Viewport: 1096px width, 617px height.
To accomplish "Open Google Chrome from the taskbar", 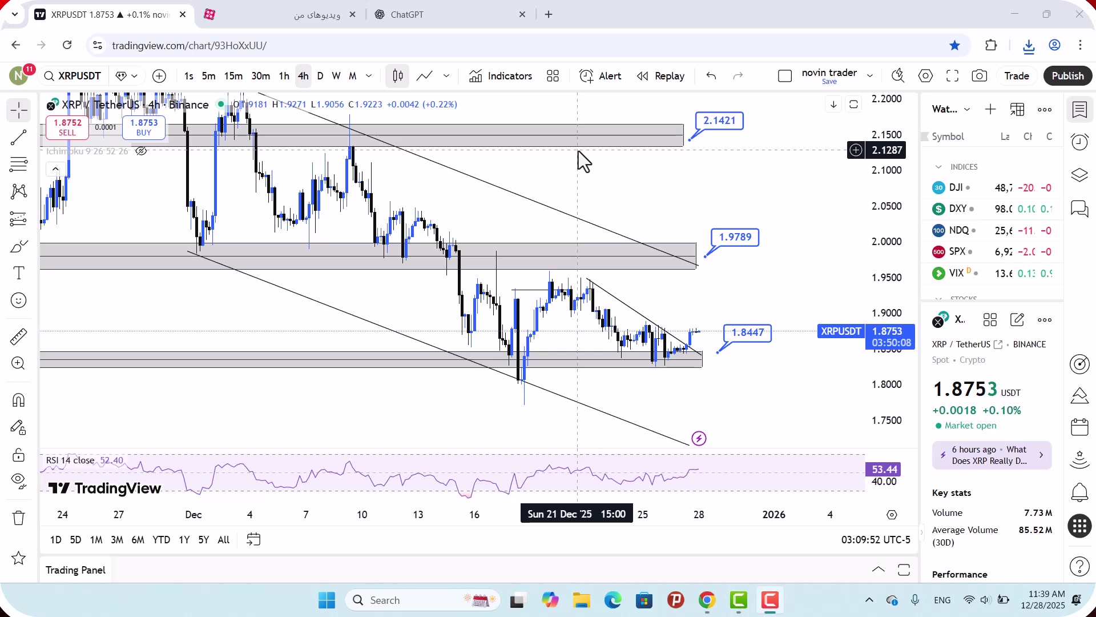I will pyautogui.click(x=707, y=600).
